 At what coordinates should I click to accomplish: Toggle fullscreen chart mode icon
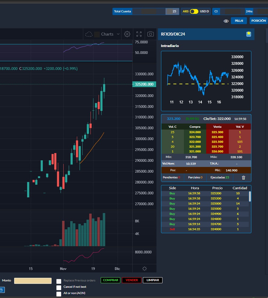coord(139,34)
